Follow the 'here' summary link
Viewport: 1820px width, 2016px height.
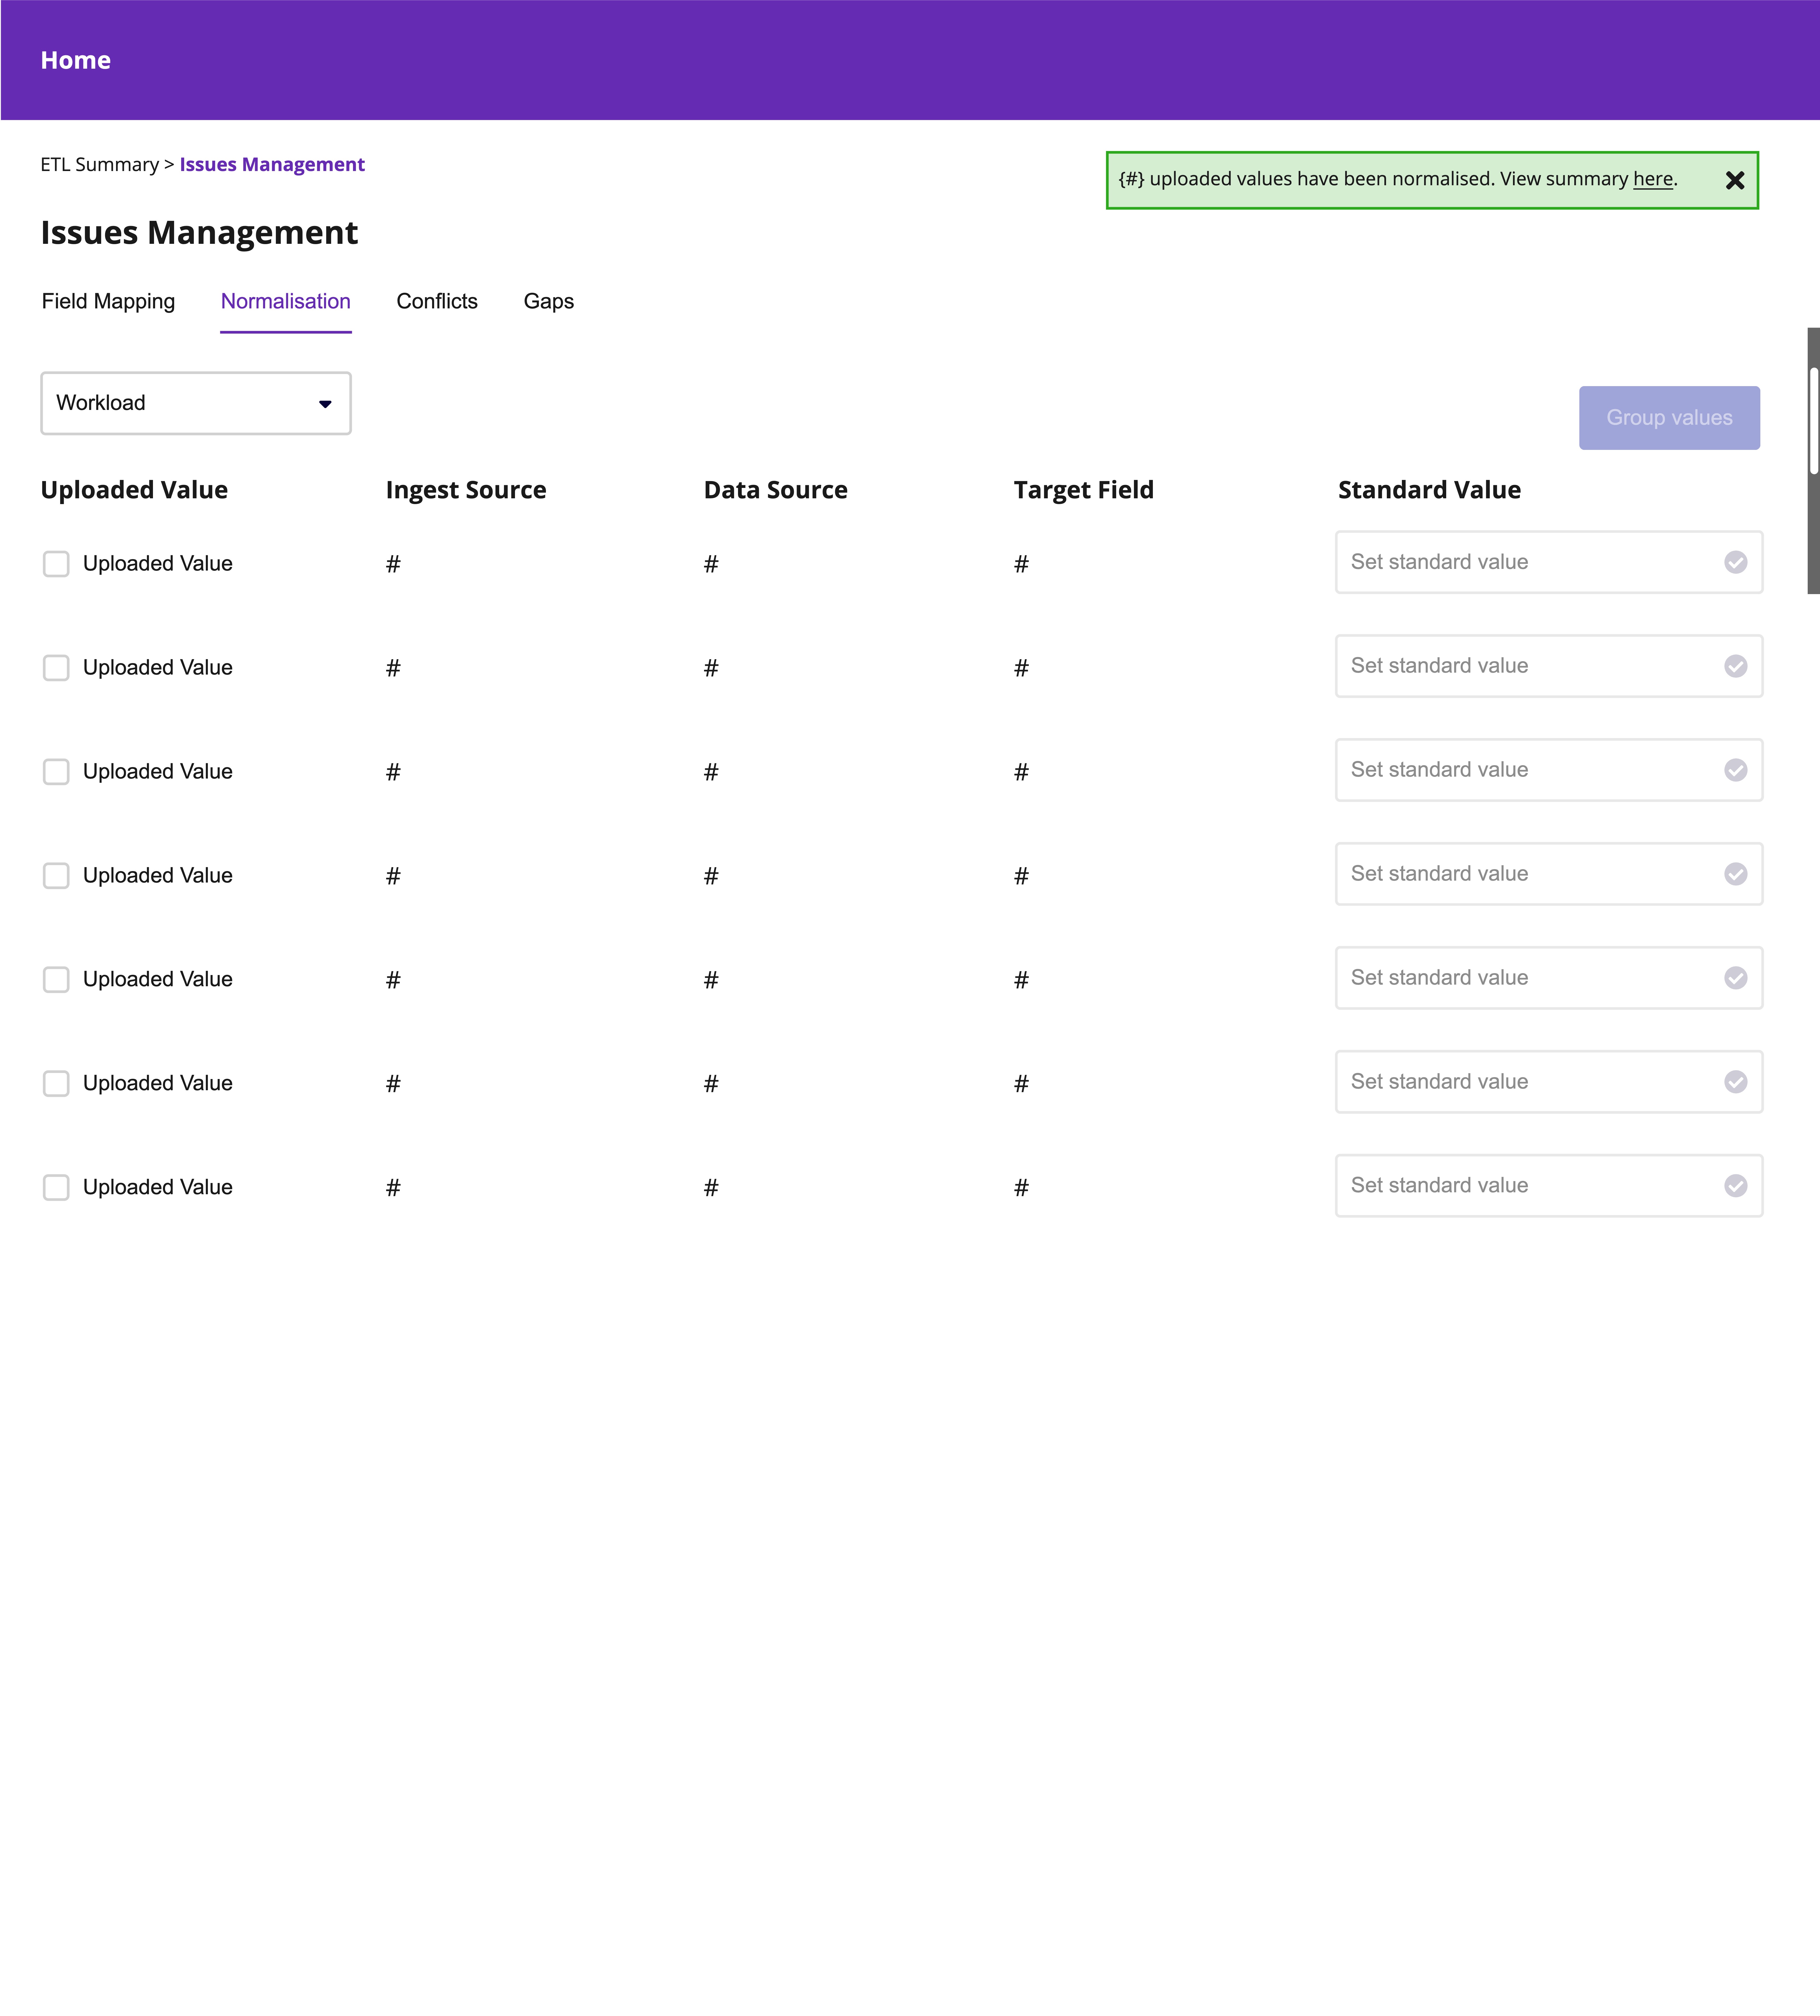(1652, 179)
